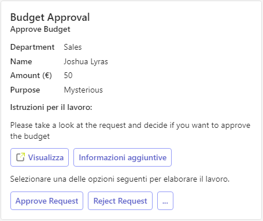Click the Department field label

(32, 47)
